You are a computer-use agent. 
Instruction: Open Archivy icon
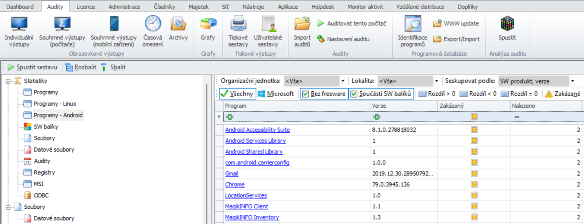[178, 23]
